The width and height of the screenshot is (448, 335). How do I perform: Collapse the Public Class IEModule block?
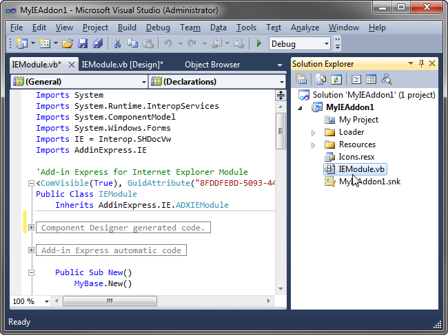coord(32,183)
